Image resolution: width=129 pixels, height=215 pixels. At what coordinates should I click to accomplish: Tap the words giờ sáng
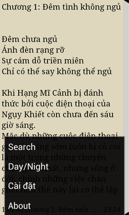[x=18, y=125]
